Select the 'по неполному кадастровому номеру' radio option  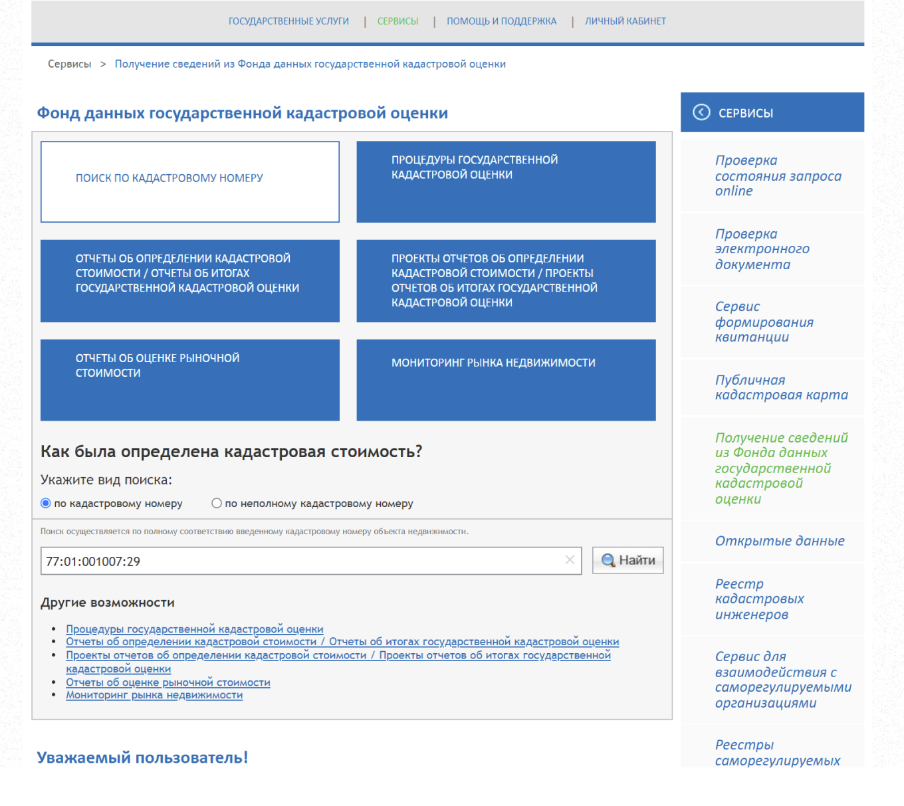tap(217, 504)
